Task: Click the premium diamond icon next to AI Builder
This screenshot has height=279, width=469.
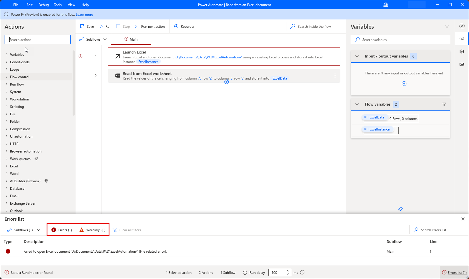Action: (x=46, y=181)
